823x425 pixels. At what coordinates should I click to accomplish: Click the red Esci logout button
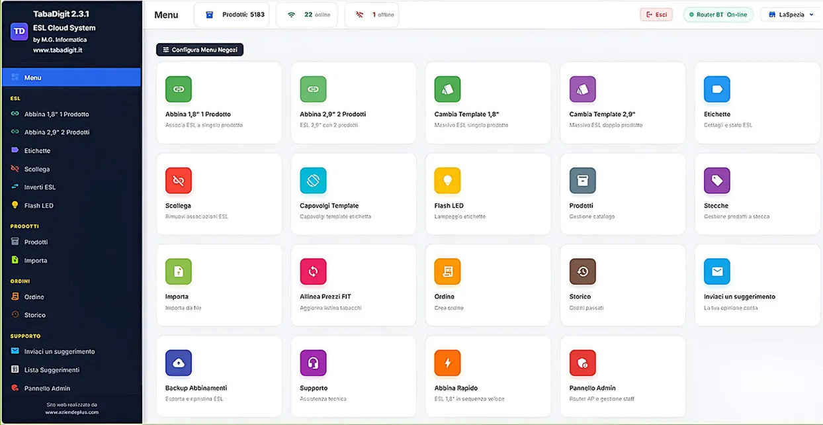click(656, 15)
